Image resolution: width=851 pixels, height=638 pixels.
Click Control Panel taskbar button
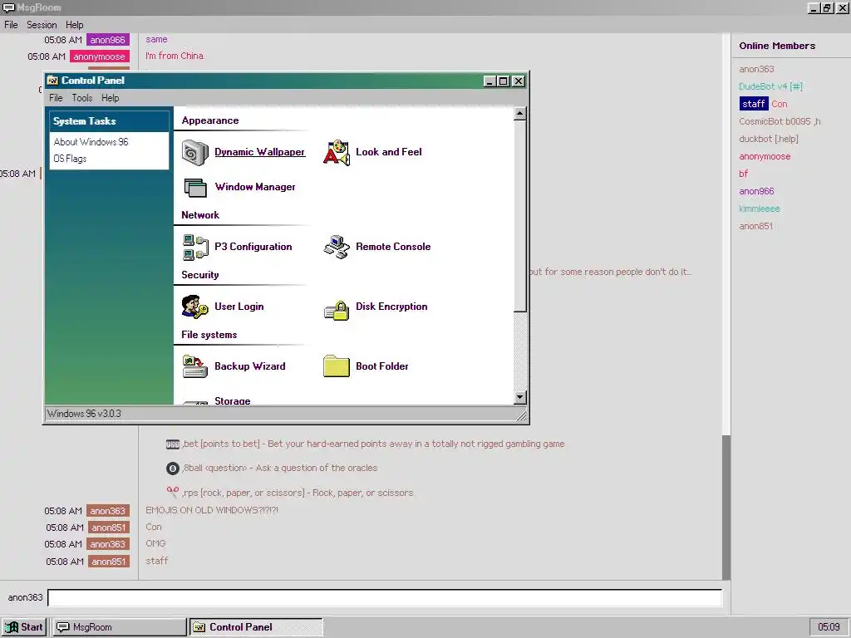pos(256,627)
